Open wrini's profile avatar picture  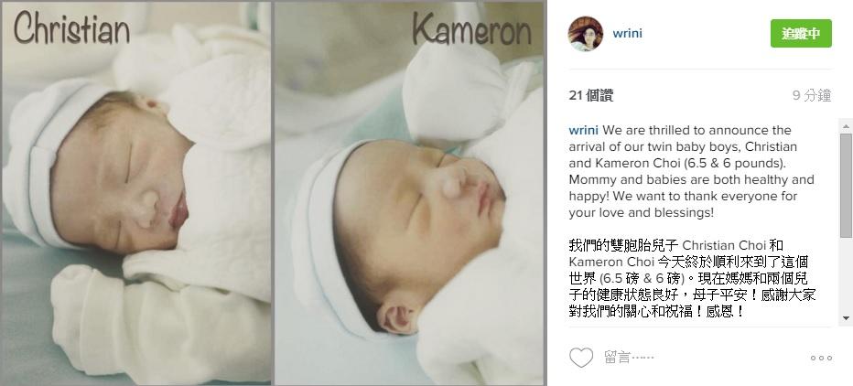tap(586, 34)
